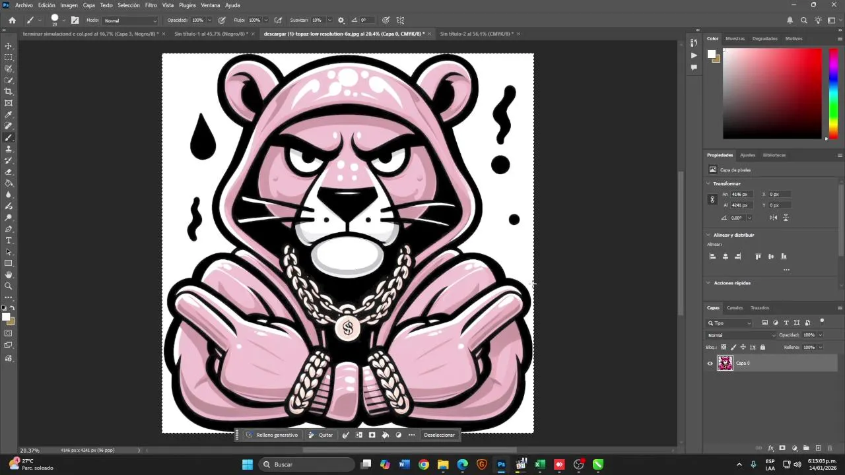Toggle link width and height chain

712,199
